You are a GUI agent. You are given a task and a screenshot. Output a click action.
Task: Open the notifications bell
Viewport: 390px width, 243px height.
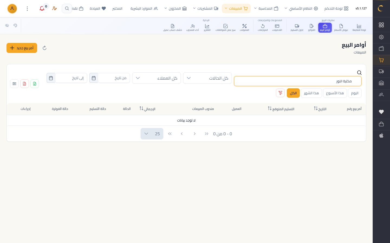42,9
